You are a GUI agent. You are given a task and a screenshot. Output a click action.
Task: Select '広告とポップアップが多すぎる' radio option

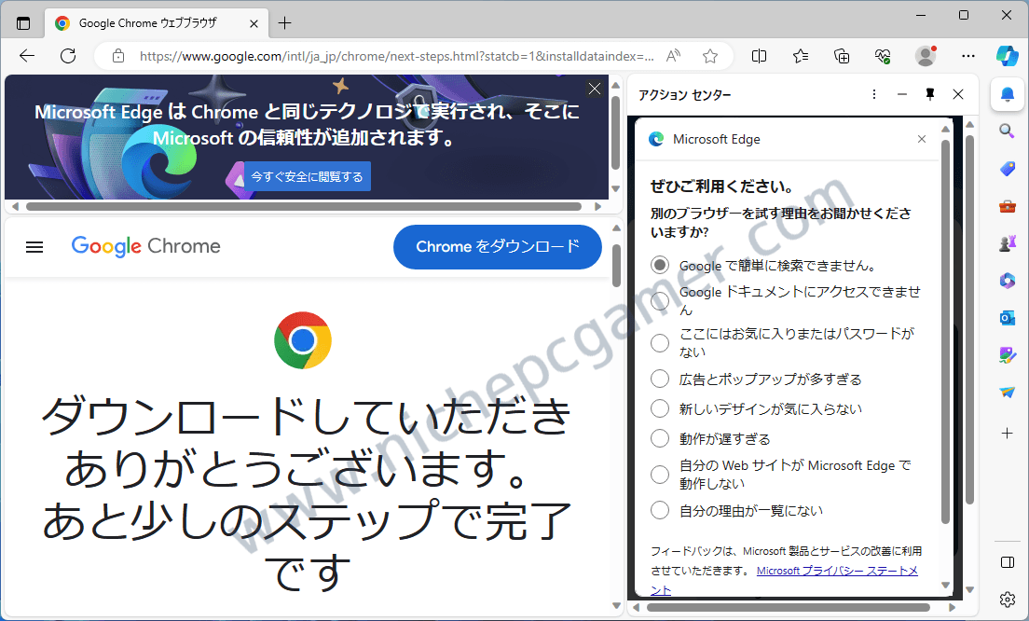660,379
